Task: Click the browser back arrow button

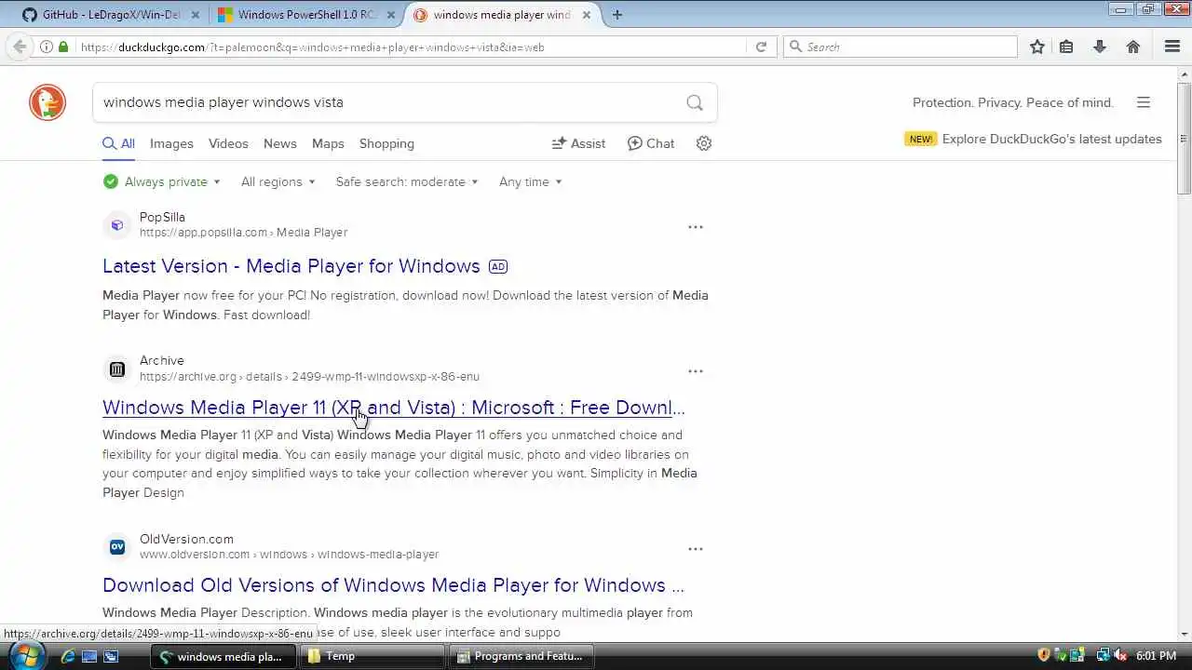Action: [20, 47]
